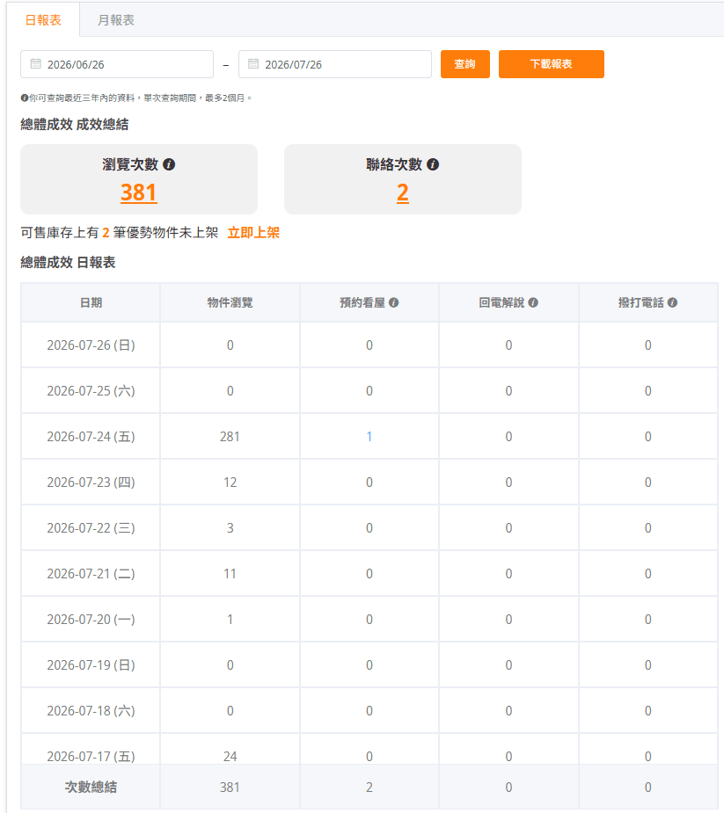The height and width of the screenshot is (813, 724).
Task: Click the info icon beside 瀏覽次數
Action: click(x=169, y=164)
